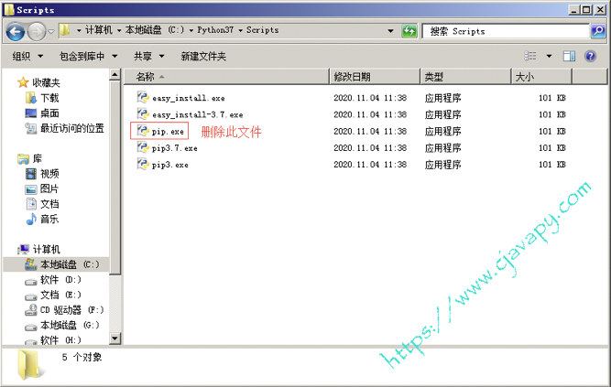
Task: Open the 共享 menu
Action: pyautogui.click(x=148, y=57)
